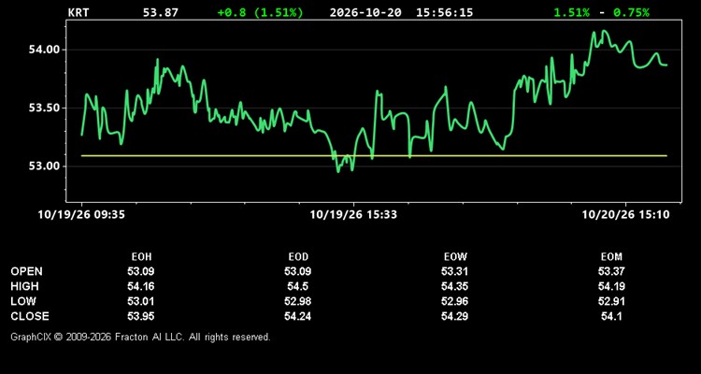Click the CLOSE row label

(30, 316)
